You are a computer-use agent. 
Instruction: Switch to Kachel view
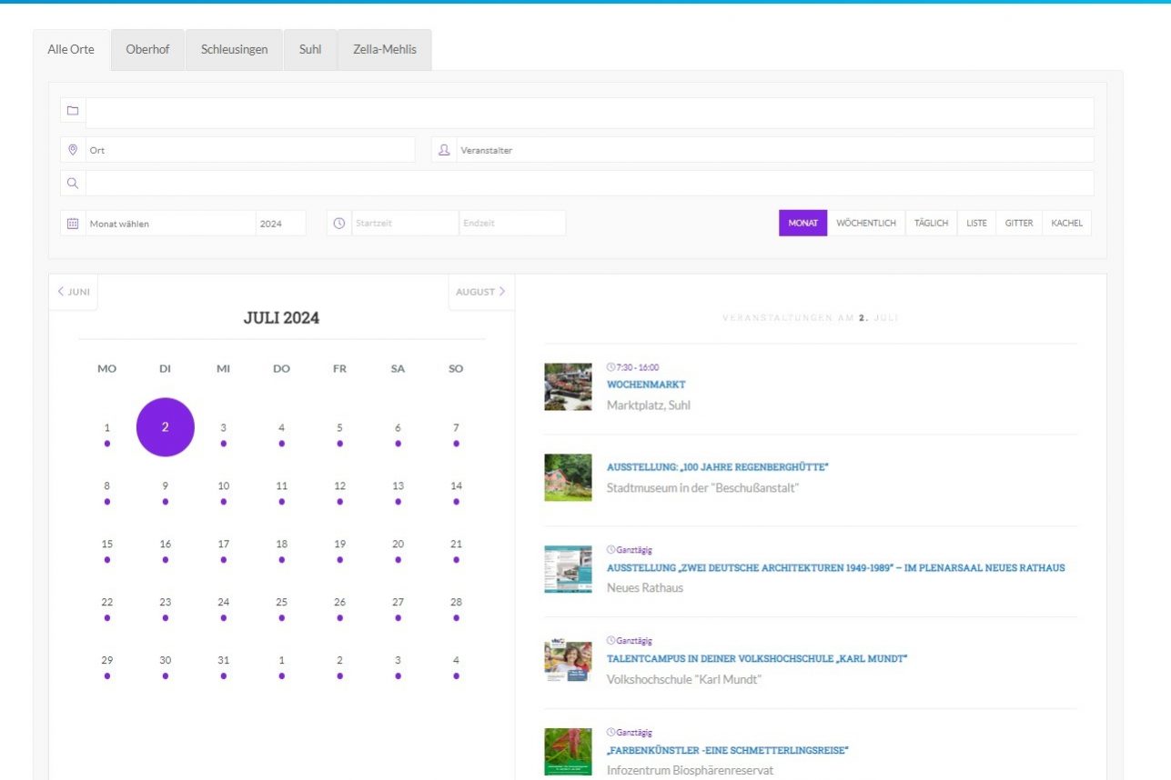[x=1066, y=224]
